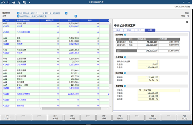
Task: Click the 予算名 field showing 02 2次予算
Action: 159,90
